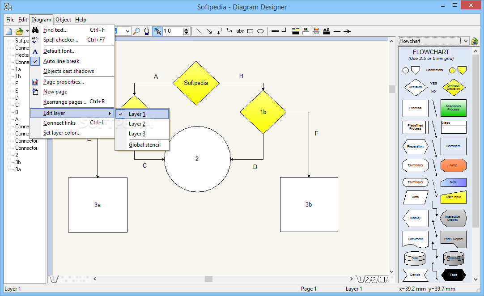Open Default font... dialog
The height and width of the screenshot is (296, 484).
[72, 51]
